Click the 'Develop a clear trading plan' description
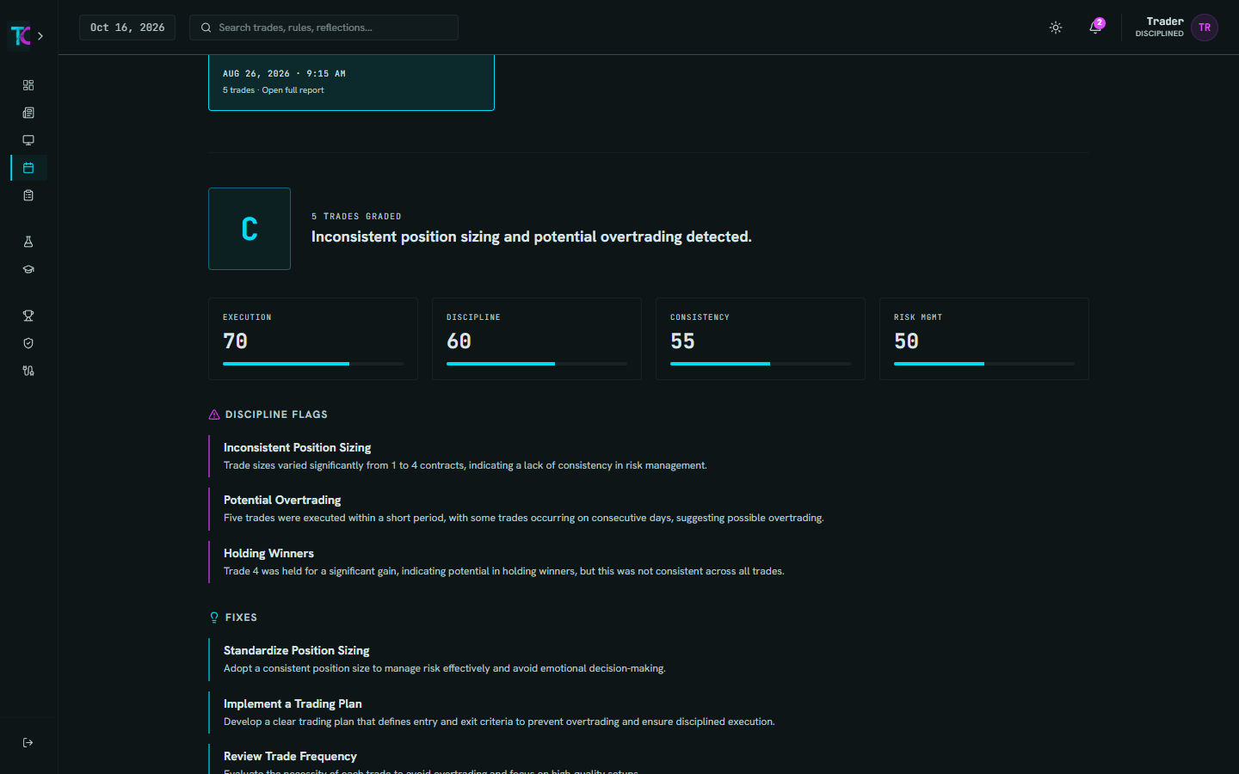Screen dimensions: 1239x774 click(x=499, y=722)
